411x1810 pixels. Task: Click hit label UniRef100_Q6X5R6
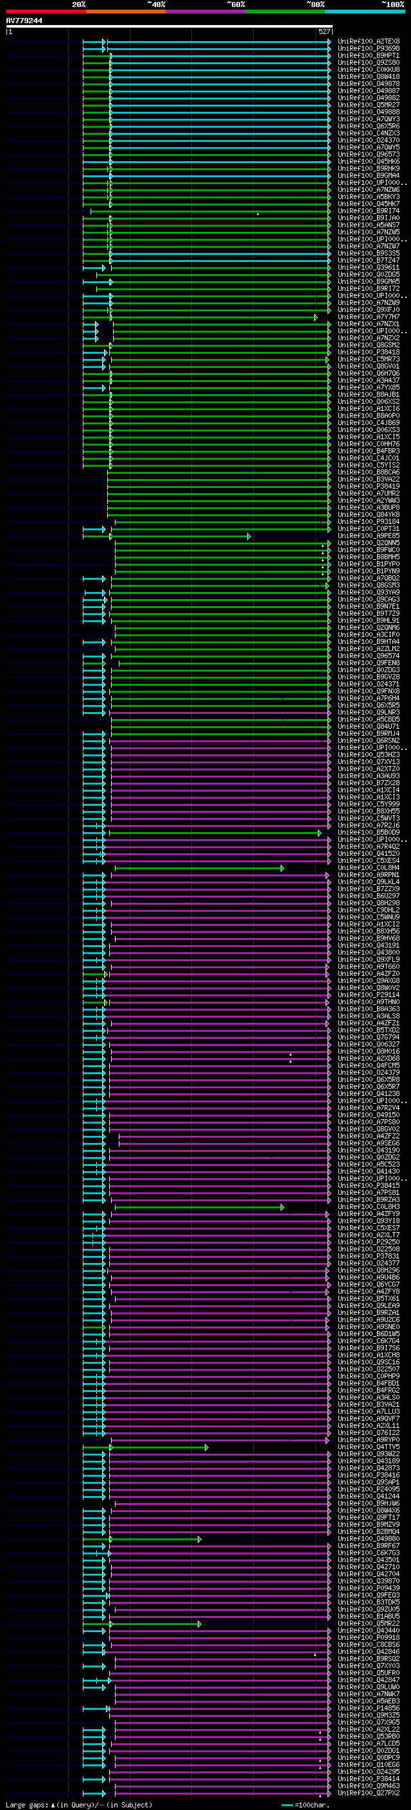(368, 126)
